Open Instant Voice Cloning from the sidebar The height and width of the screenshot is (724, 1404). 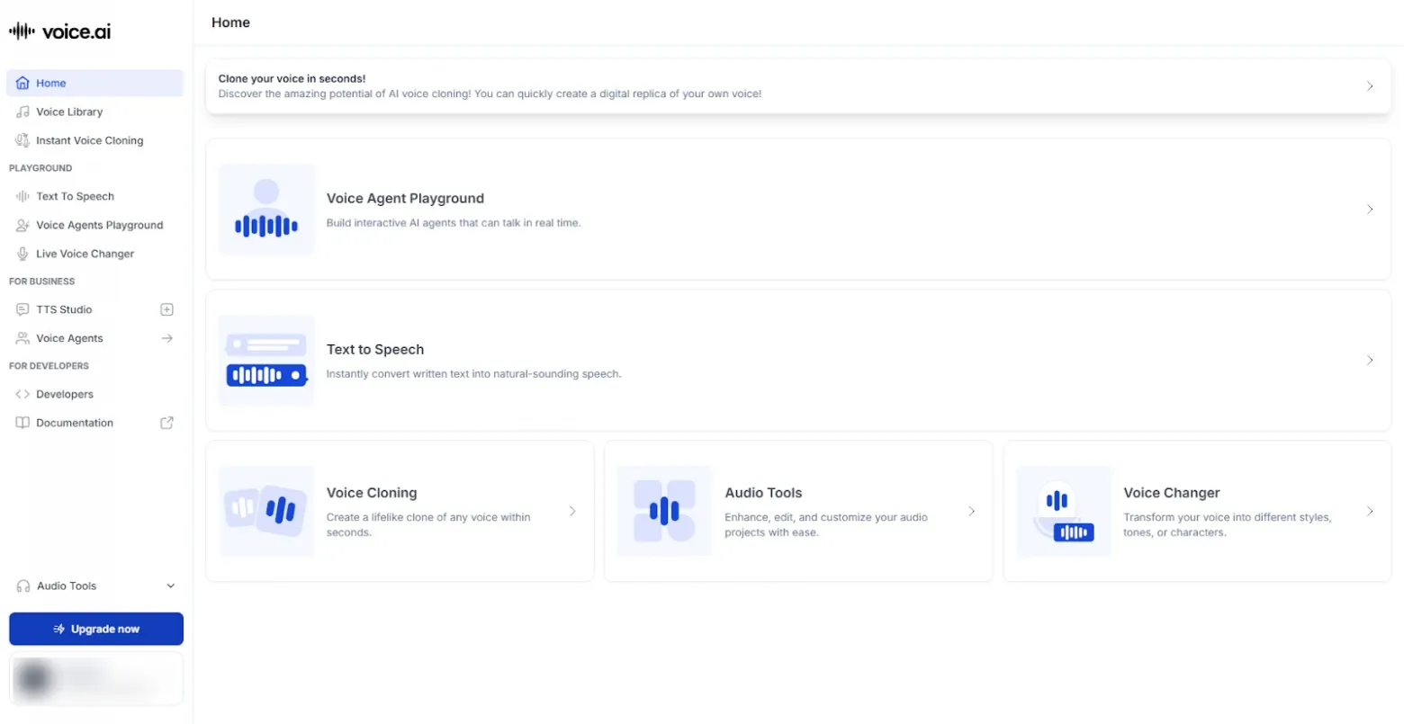tap(88, 140)
